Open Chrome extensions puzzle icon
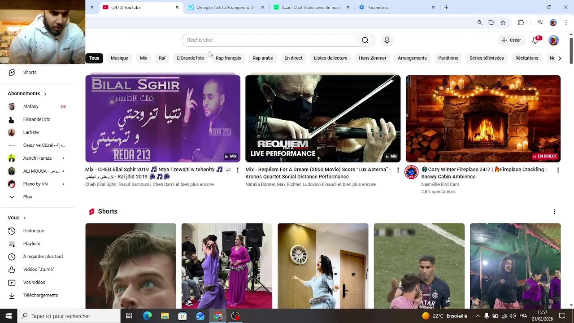Viewport: 574px width, 323px height. pyautogui.click(x=521, y=22)
